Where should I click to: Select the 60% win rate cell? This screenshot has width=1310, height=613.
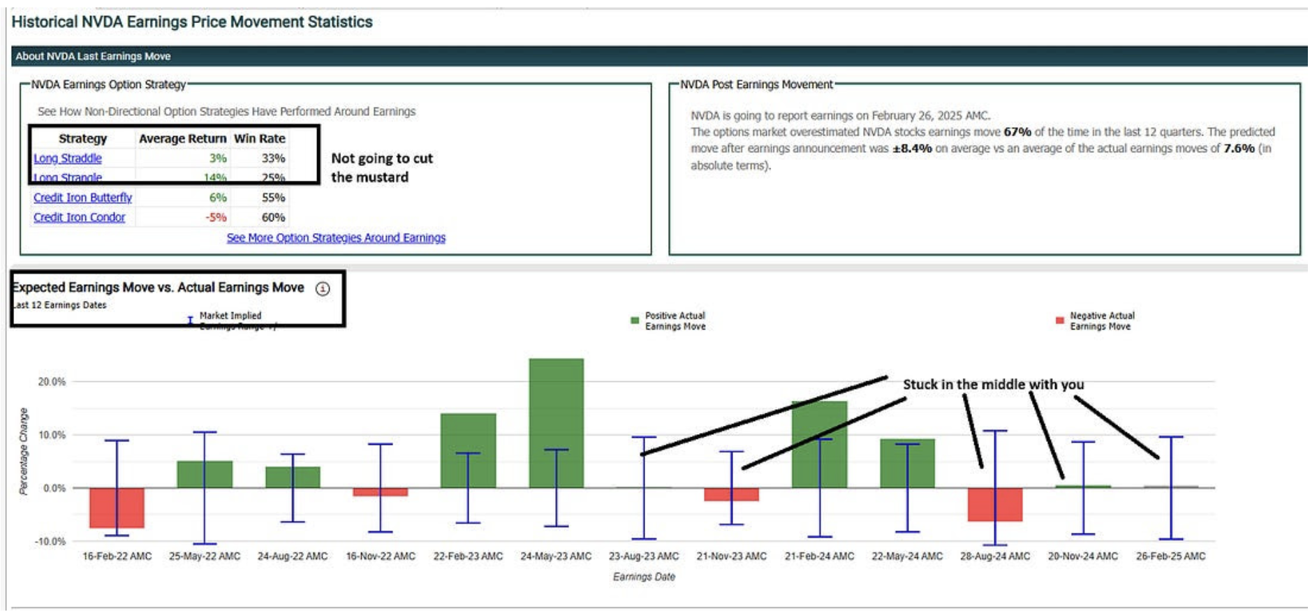[x=273, y=217]
